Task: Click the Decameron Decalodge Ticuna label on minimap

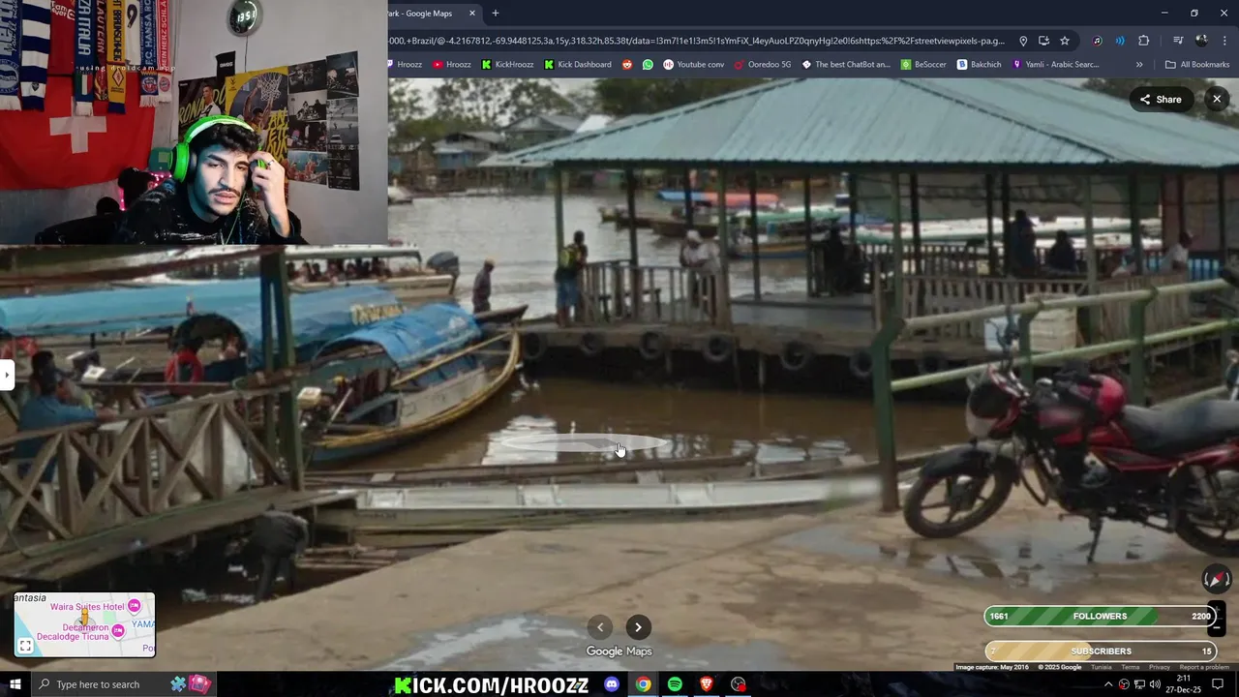Action: 72,632
